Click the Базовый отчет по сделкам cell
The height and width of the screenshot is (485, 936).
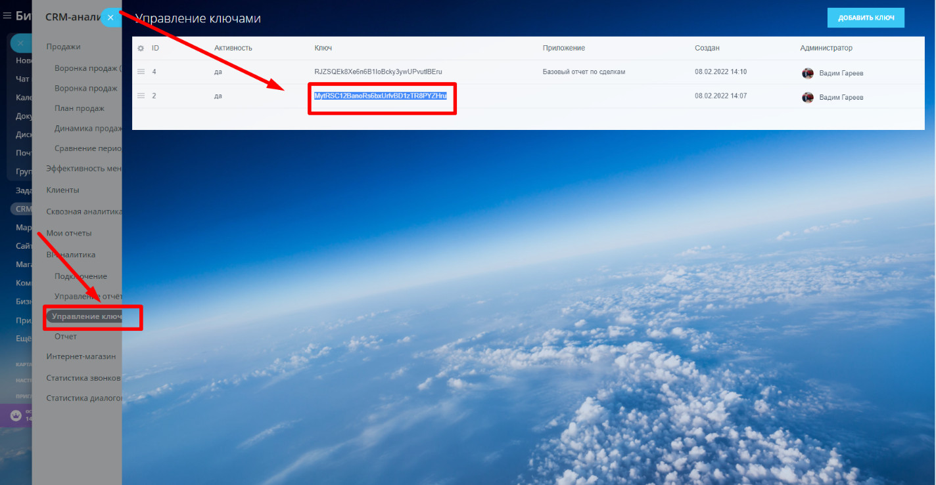[584, 72]
